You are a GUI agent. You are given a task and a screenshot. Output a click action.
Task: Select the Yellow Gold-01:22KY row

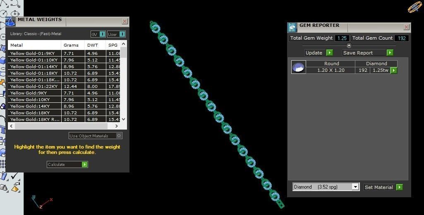point(64,86)
